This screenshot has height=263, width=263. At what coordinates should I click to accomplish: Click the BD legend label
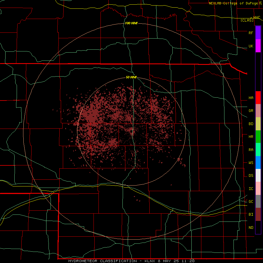(x=251, y=124)
